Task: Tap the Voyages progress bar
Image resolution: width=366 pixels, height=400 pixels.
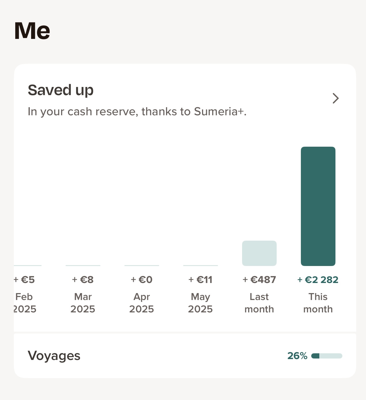Action: pyautogui.click(x=327, y=356)
